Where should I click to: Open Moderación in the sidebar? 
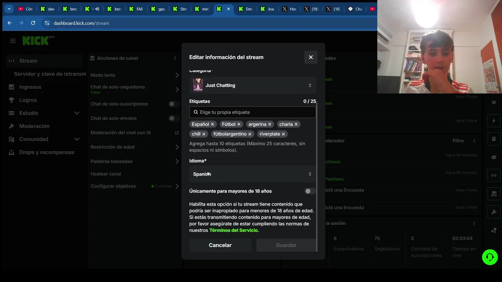pyautogui.click(x=34, y=126)
